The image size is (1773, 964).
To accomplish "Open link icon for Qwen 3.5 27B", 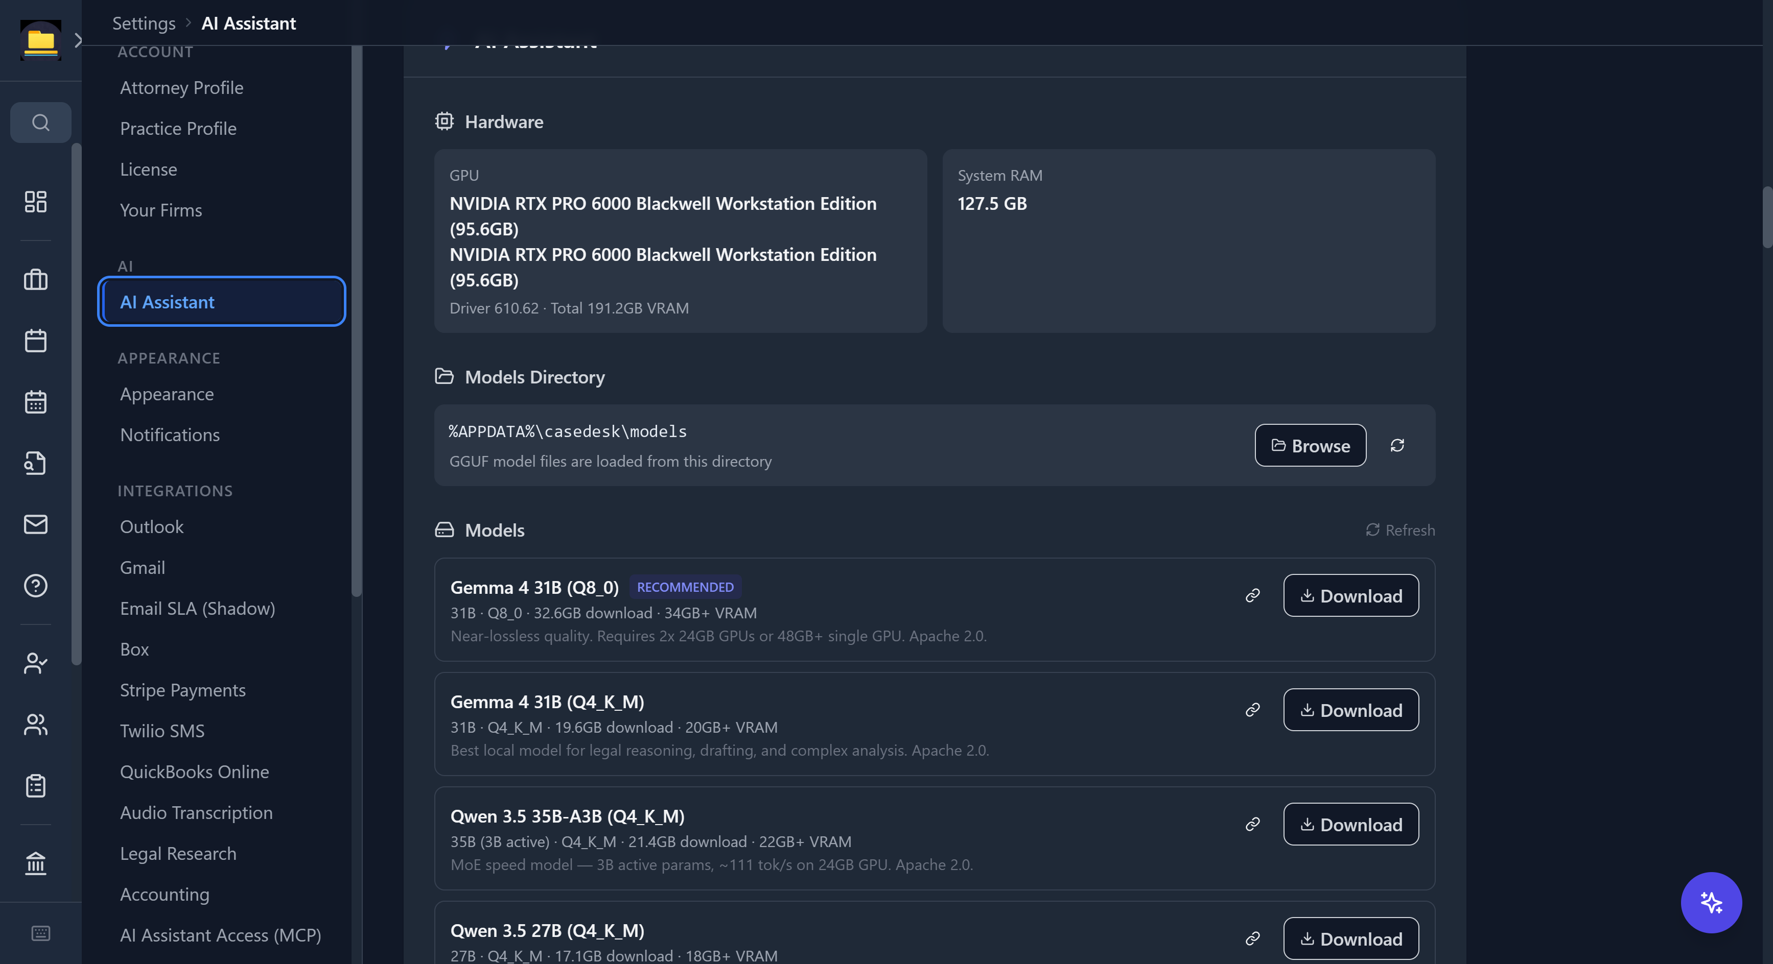I will tap(1253, 938).
